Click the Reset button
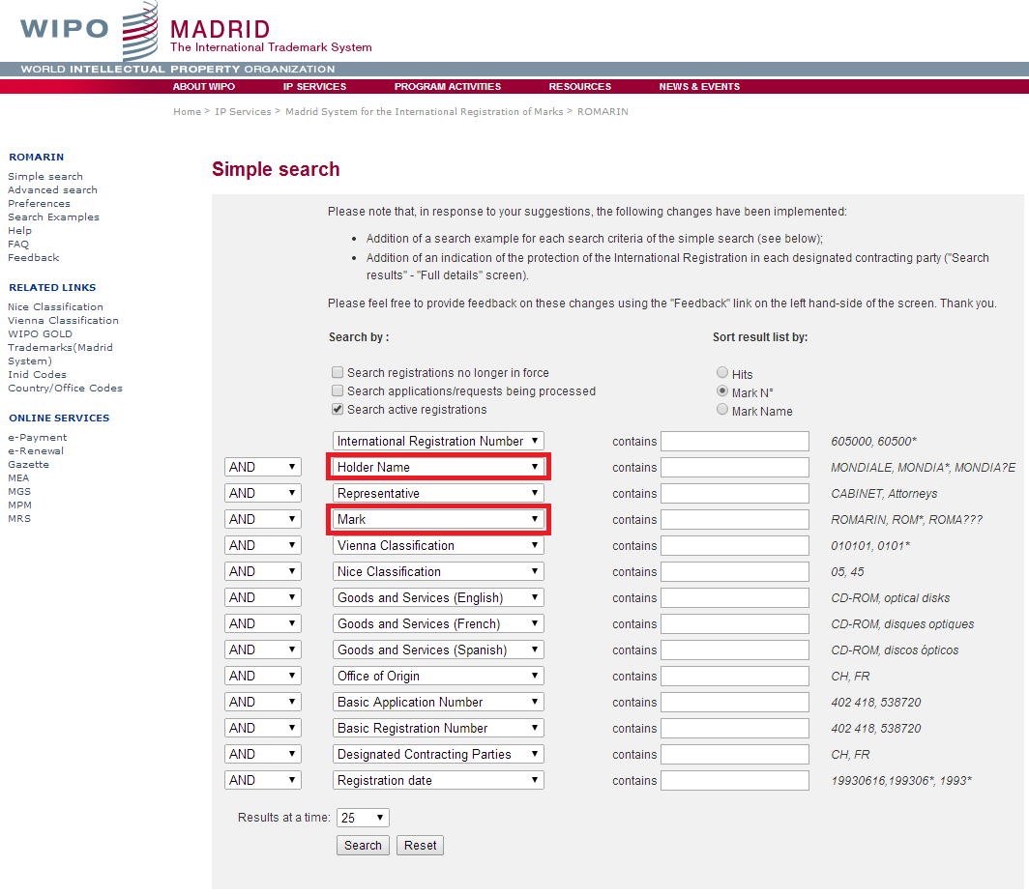 point(420,845)
